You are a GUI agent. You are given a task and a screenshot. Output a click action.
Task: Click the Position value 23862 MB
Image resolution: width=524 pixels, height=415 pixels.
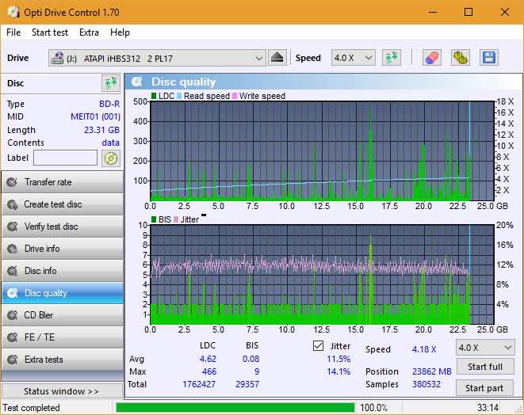tap(432, 371)
